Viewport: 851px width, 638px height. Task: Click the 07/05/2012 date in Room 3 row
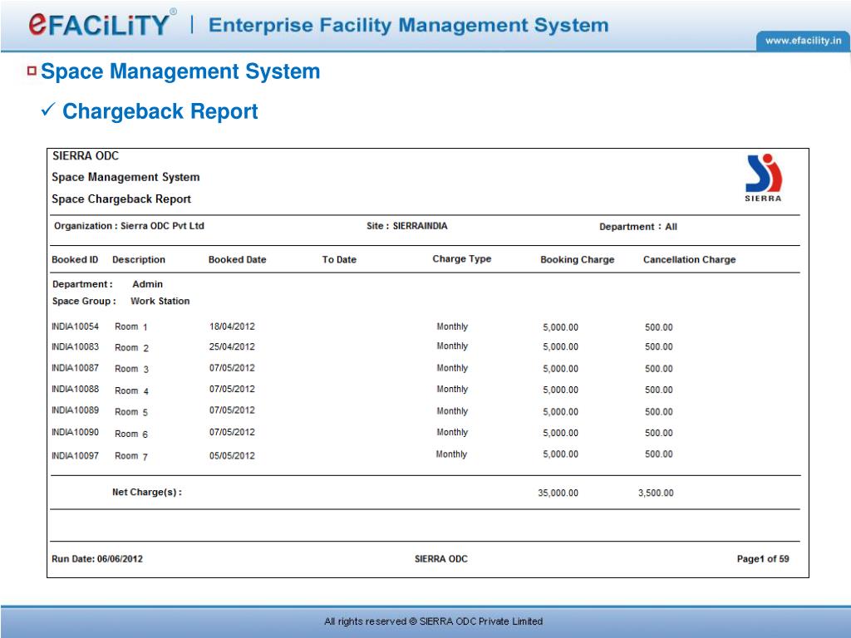coord(232,368)
